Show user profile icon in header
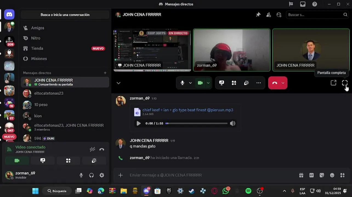This screenshot has width=352, height=197. point(279,15)
